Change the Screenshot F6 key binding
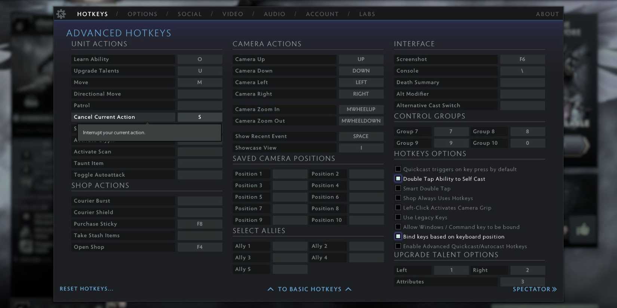 click(x=522, y=59)
